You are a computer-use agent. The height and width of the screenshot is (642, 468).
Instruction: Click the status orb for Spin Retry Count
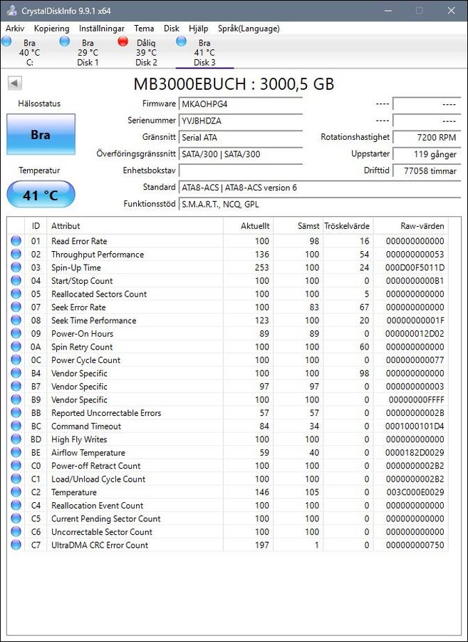16,347
